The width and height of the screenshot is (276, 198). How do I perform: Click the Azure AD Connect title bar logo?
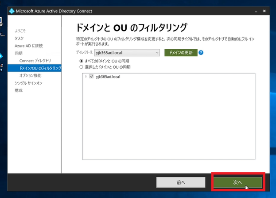[12, 11]
